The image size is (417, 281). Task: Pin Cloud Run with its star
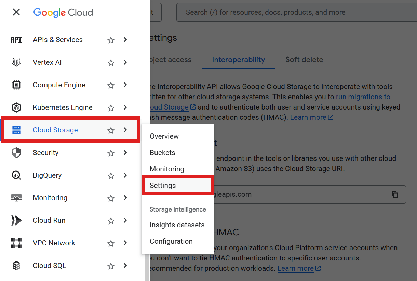click(111, 221)
